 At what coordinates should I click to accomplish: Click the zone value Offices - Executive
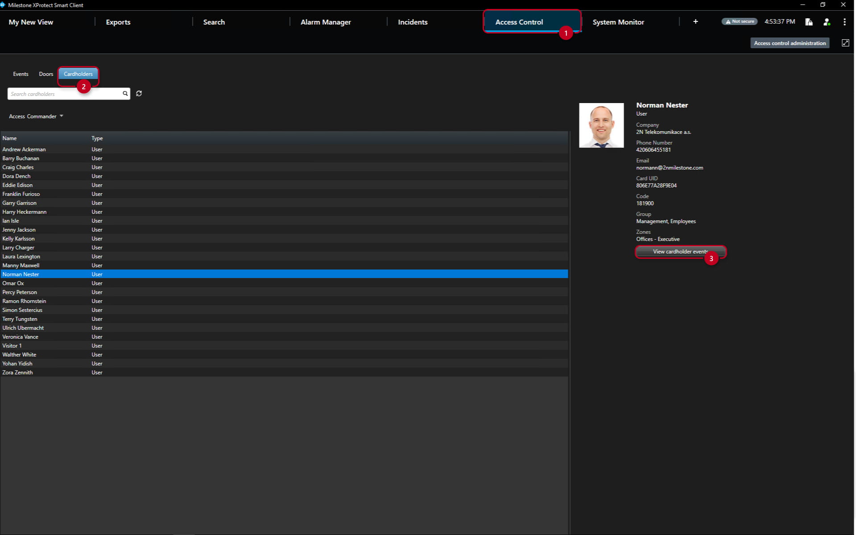point(658,239)
